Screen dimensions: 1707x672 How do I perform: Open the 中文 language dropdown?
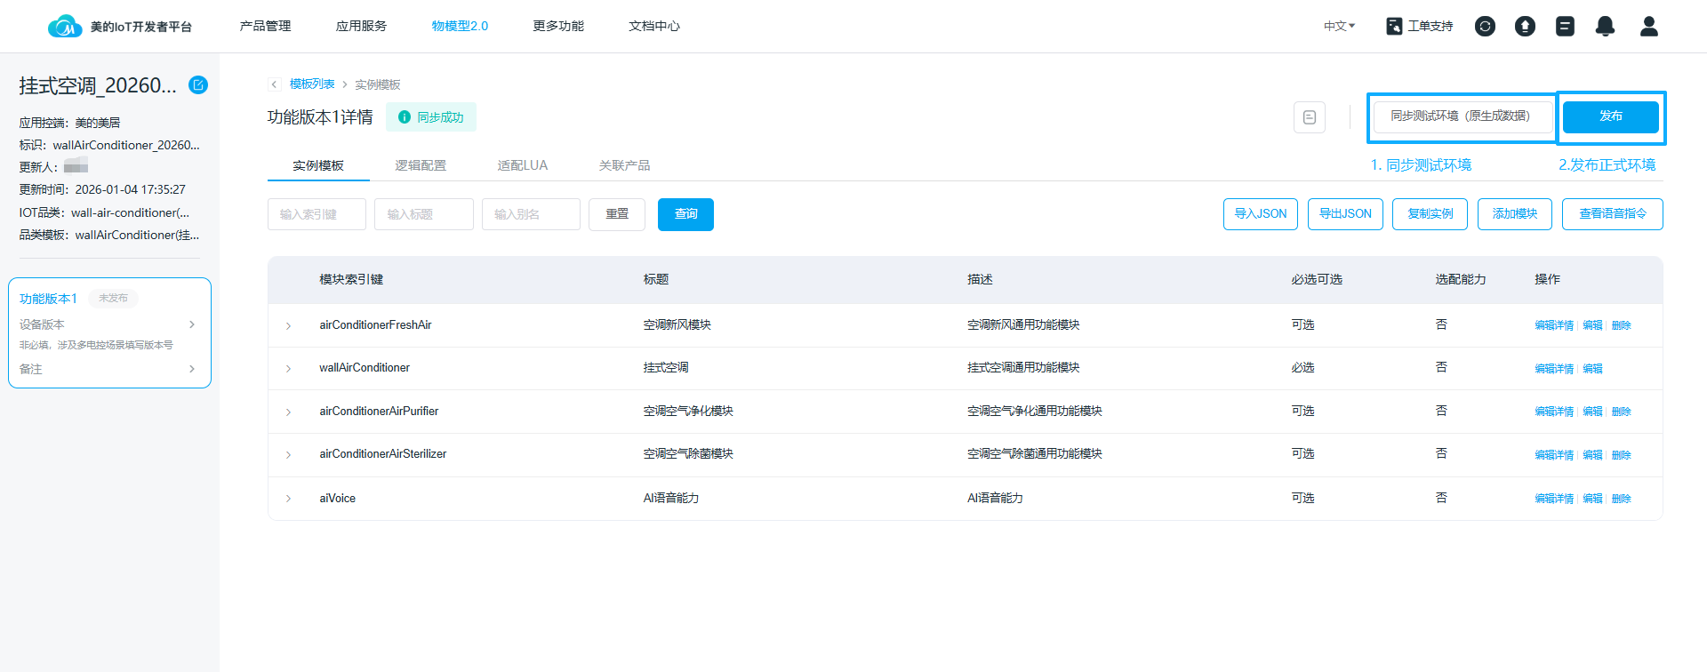[x=1339, y=27]
